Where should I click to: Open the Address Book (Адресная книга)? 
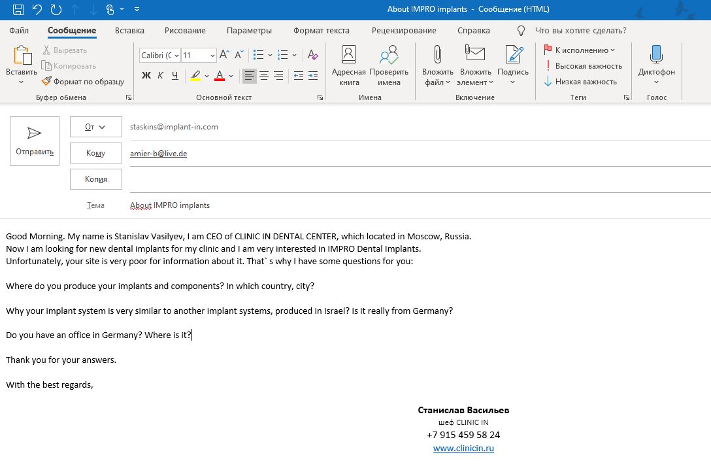click(x=348, y=65)
